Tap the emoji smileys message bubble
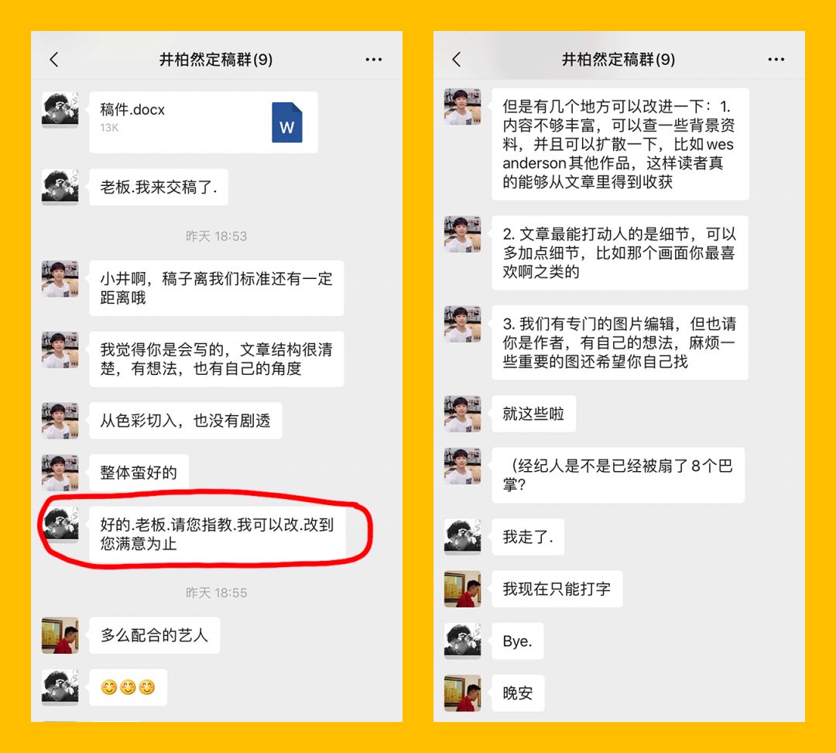The height and width of the screenshot is (753, 836). tap(128, 687)
